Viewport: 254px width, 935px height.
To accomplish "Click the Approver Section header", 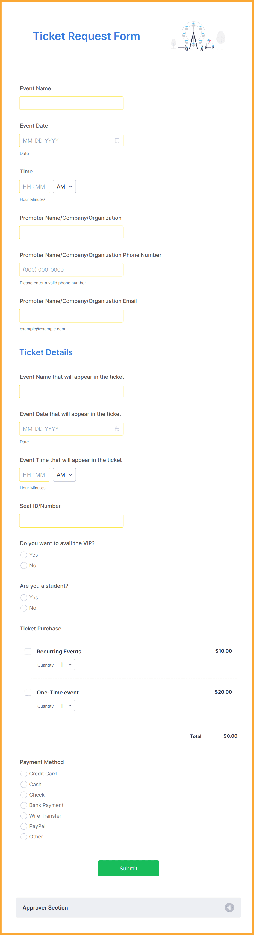I will tap(45, 907).
